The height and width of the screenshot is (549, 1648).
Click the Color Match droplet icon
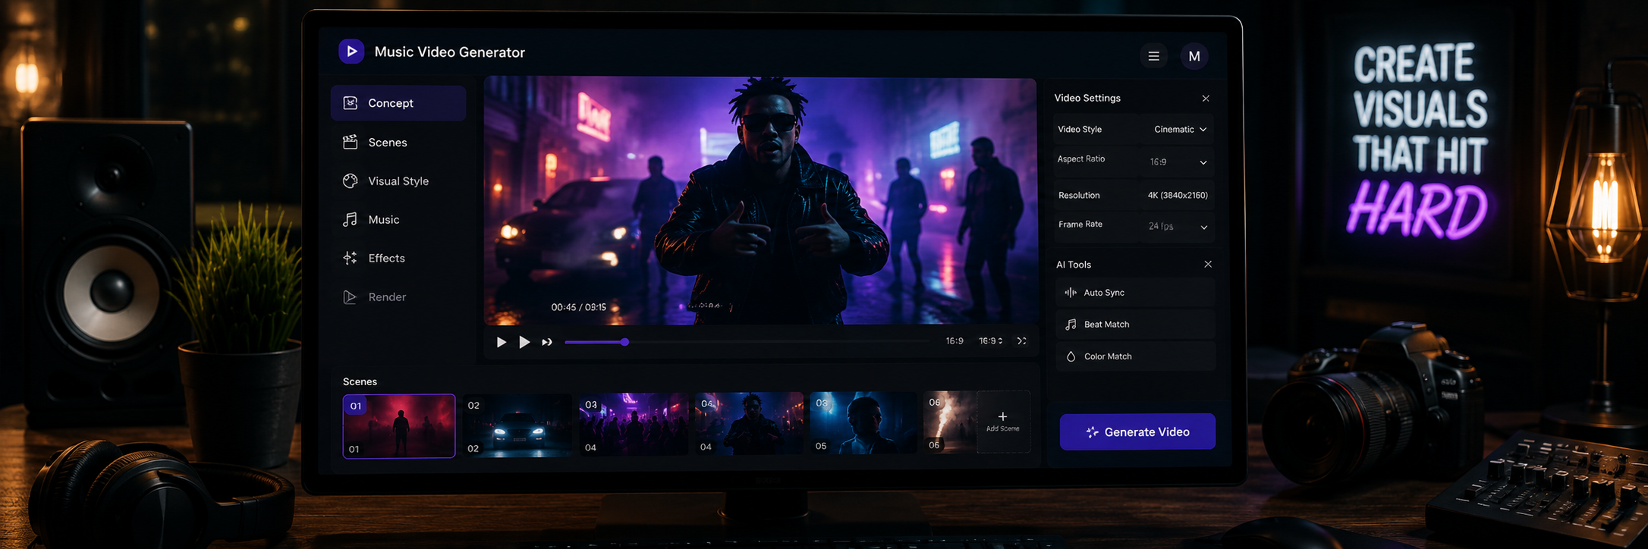[1071, 356]
